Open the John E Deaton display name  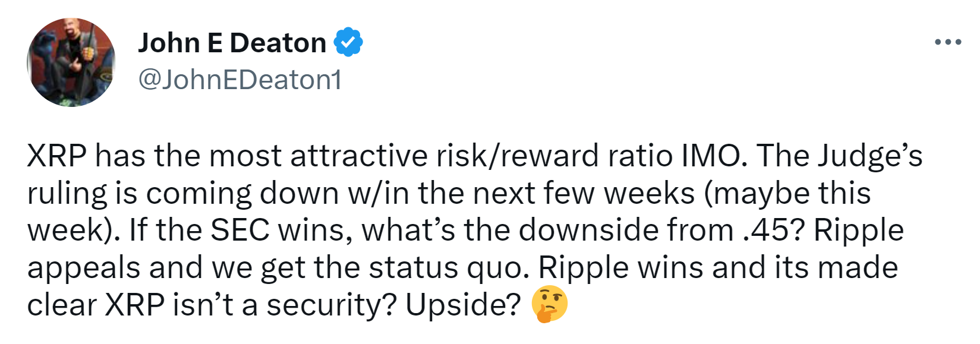[232, 43]
